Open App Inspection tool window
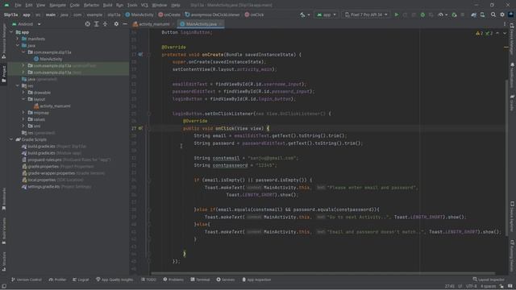This screenshot has height=290, width=516. coord(256,280)
